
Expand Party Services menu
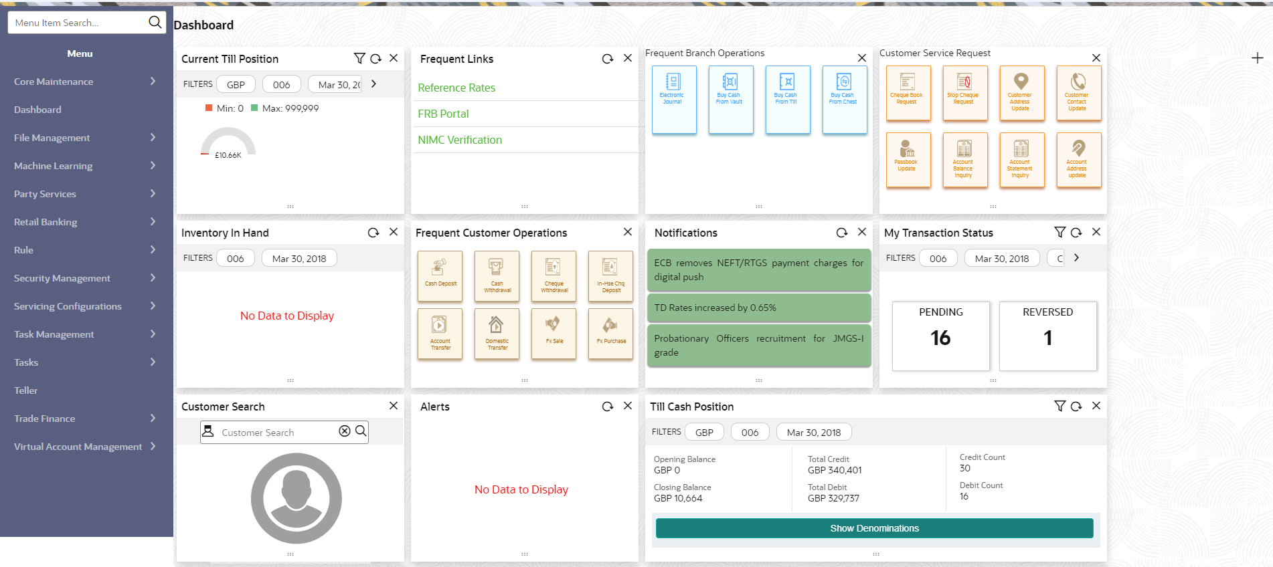click(x=153, y=193)
